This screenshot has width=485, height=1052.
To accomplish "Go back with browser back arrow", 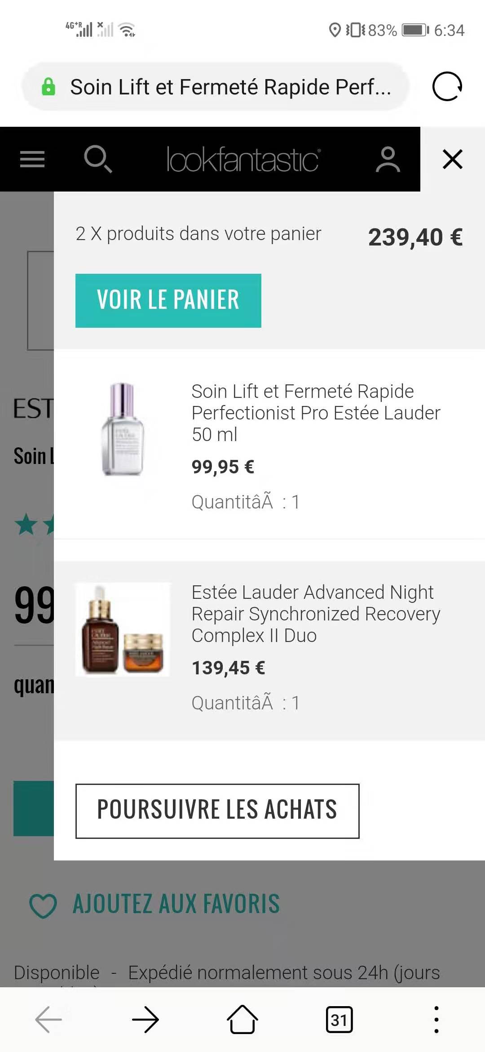I will tap(48, 1020).
